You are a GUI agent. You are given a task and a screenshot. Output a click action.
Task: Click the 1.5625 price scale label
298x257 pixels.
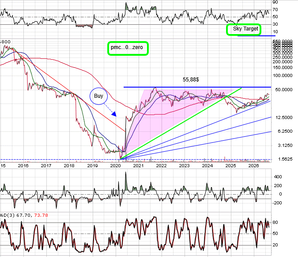click(285, 159)
